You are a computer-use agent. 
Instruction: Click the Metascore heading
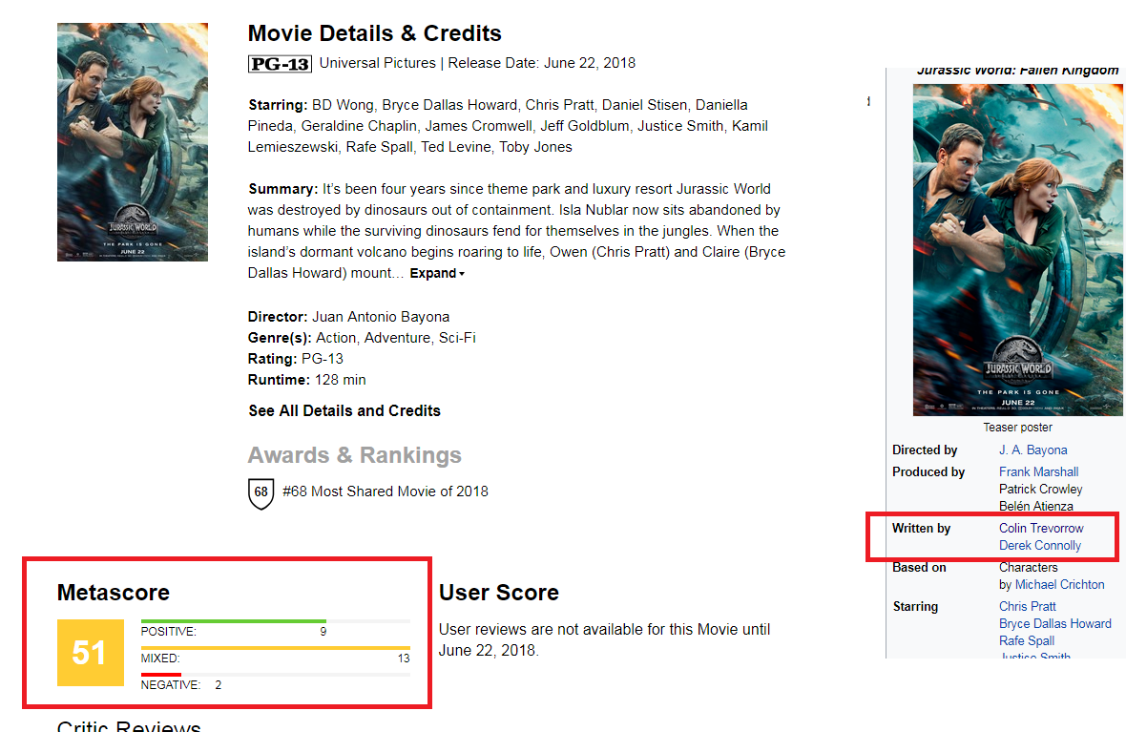[x=114, y=593]
